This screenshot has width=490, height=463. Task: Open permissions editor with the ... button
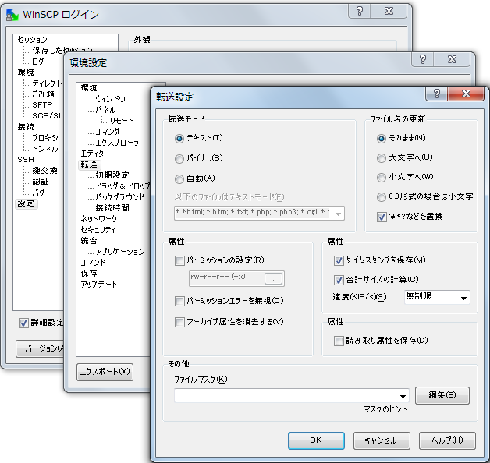[272, 278]
